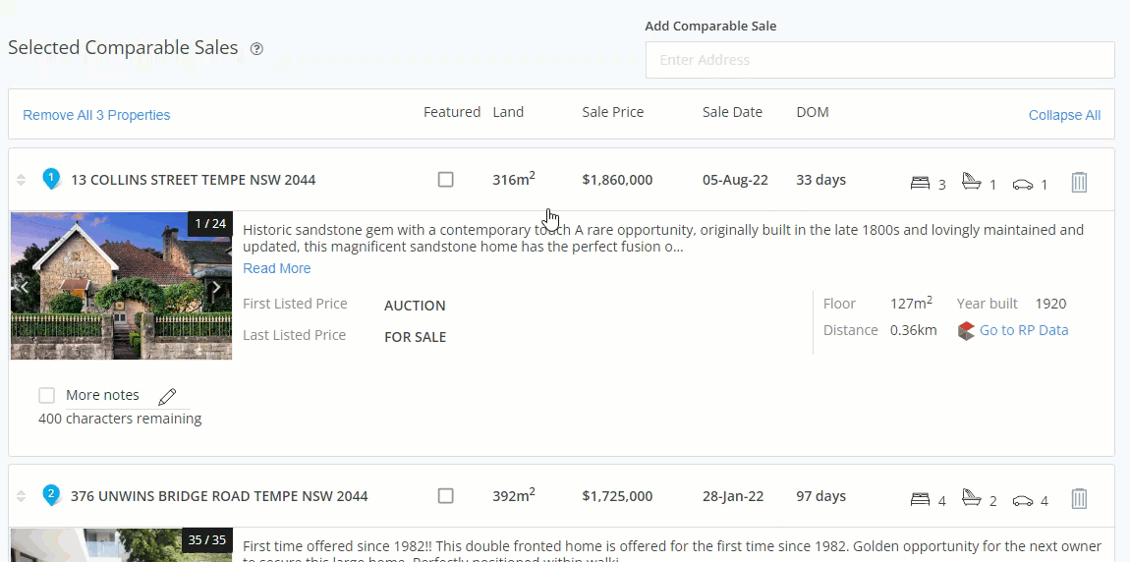1130x562 pixels.
Task: Click the 376 Unwins Bridge Road photo thumbnail
Action: click(121, 545)
